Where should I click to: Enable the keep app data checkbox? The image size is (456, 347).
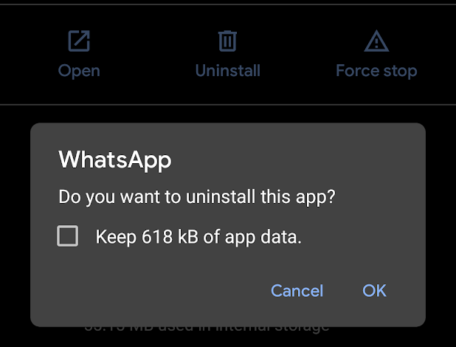coord(68,237)
